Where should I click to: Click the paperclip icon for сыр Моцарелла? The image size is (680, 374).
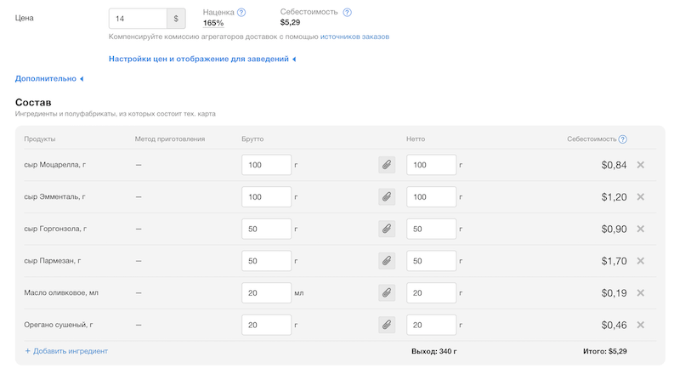(x=387, y=165)
